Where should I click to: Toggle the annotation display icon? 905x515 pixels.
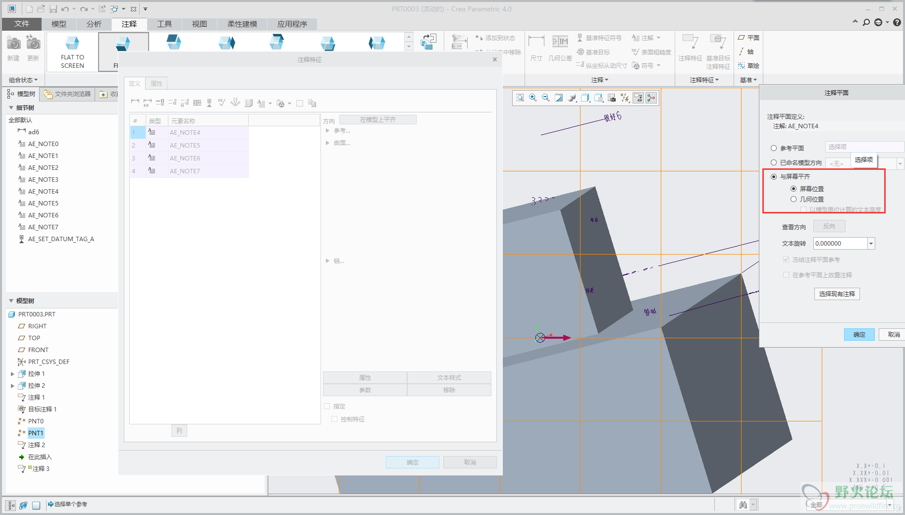[638, 98]
